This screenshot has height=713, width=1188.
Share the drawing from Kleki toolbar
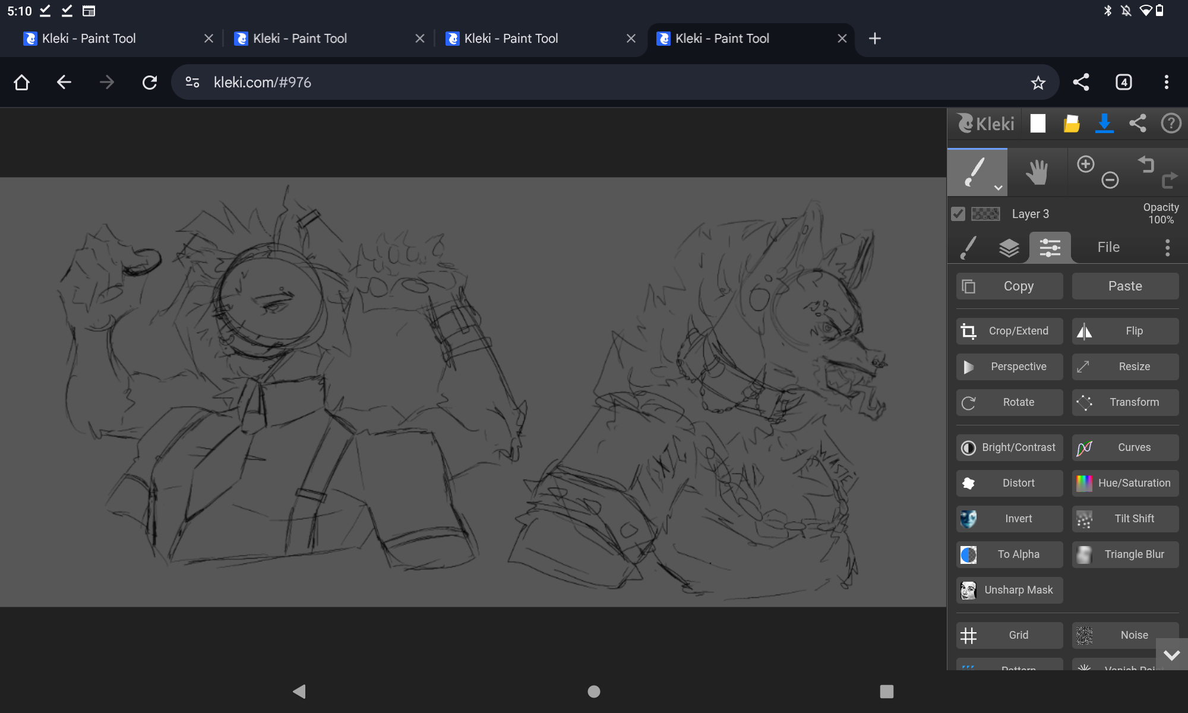point(1138,124)
